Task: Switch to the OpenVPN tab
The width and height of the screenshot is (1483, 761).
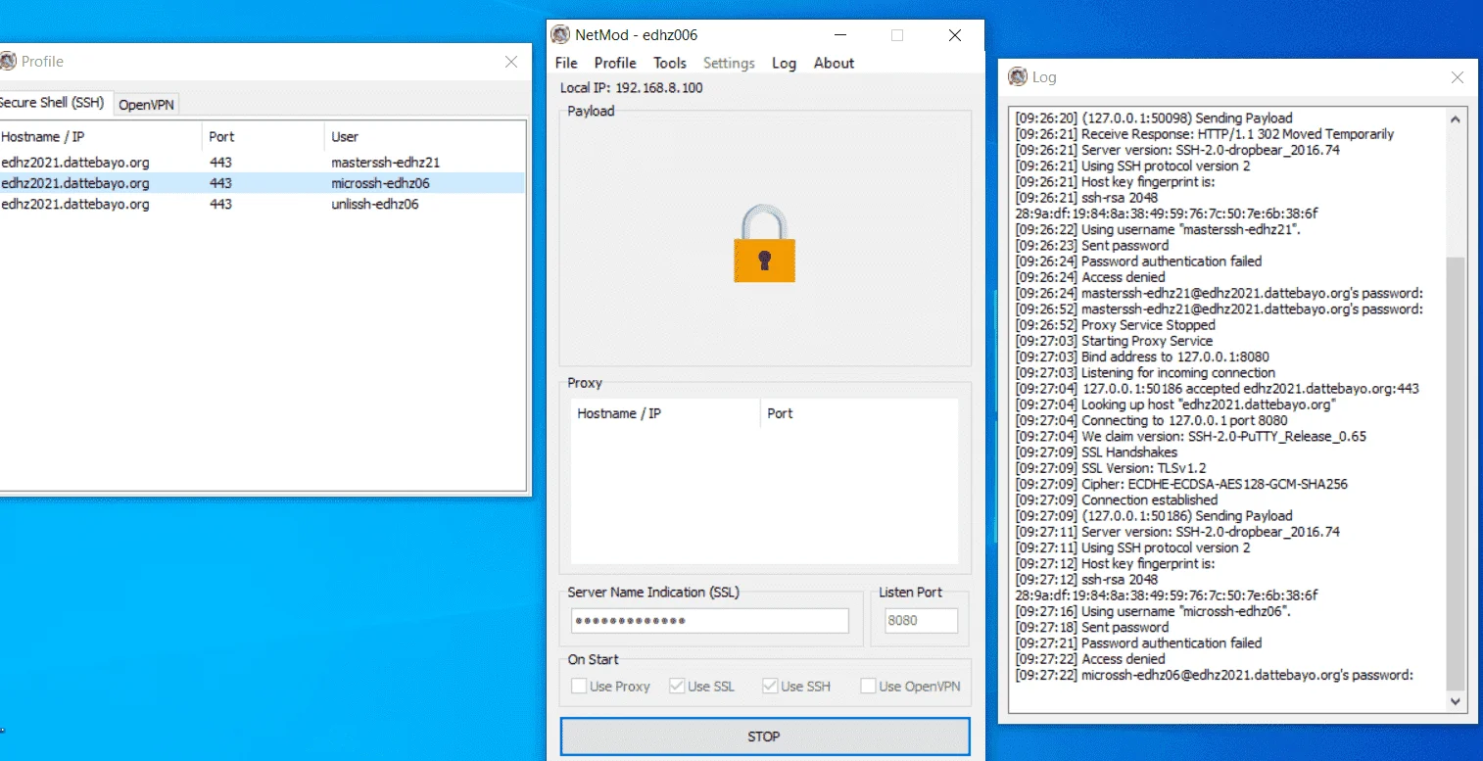Action: coord(146,105)
